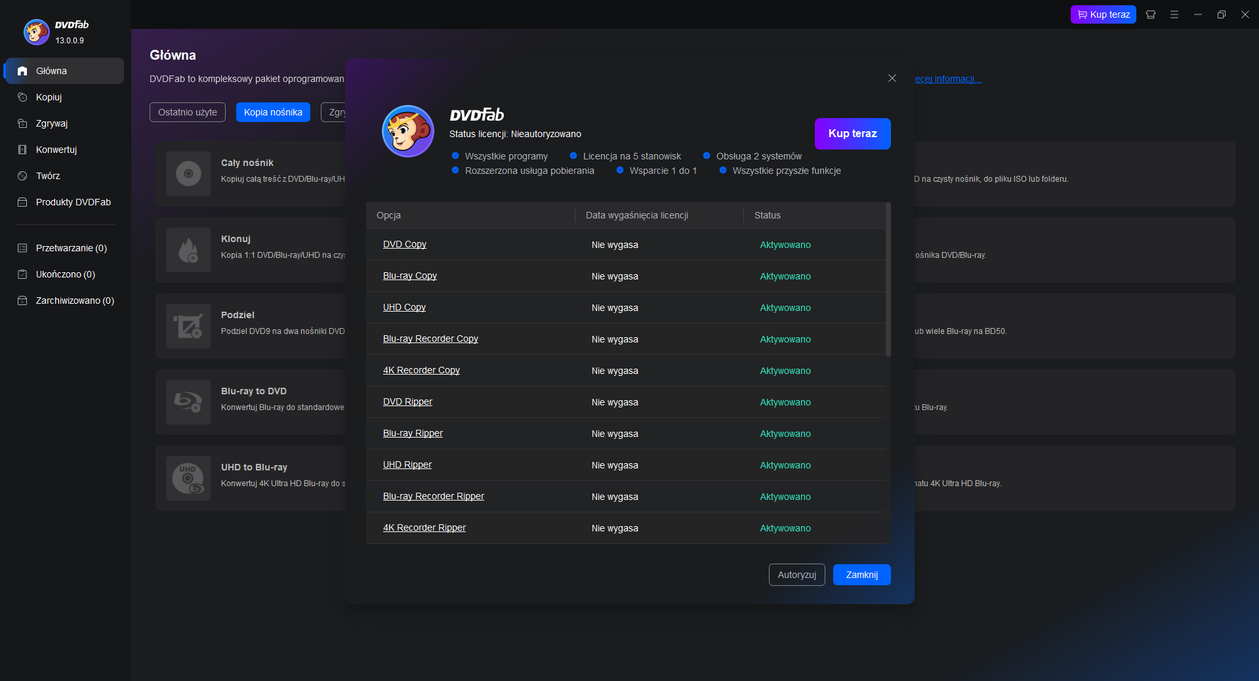Click 'Licencja na 5 stanowisk' feature text
The height and width of the screenshot is (681, 1259).
632,156
